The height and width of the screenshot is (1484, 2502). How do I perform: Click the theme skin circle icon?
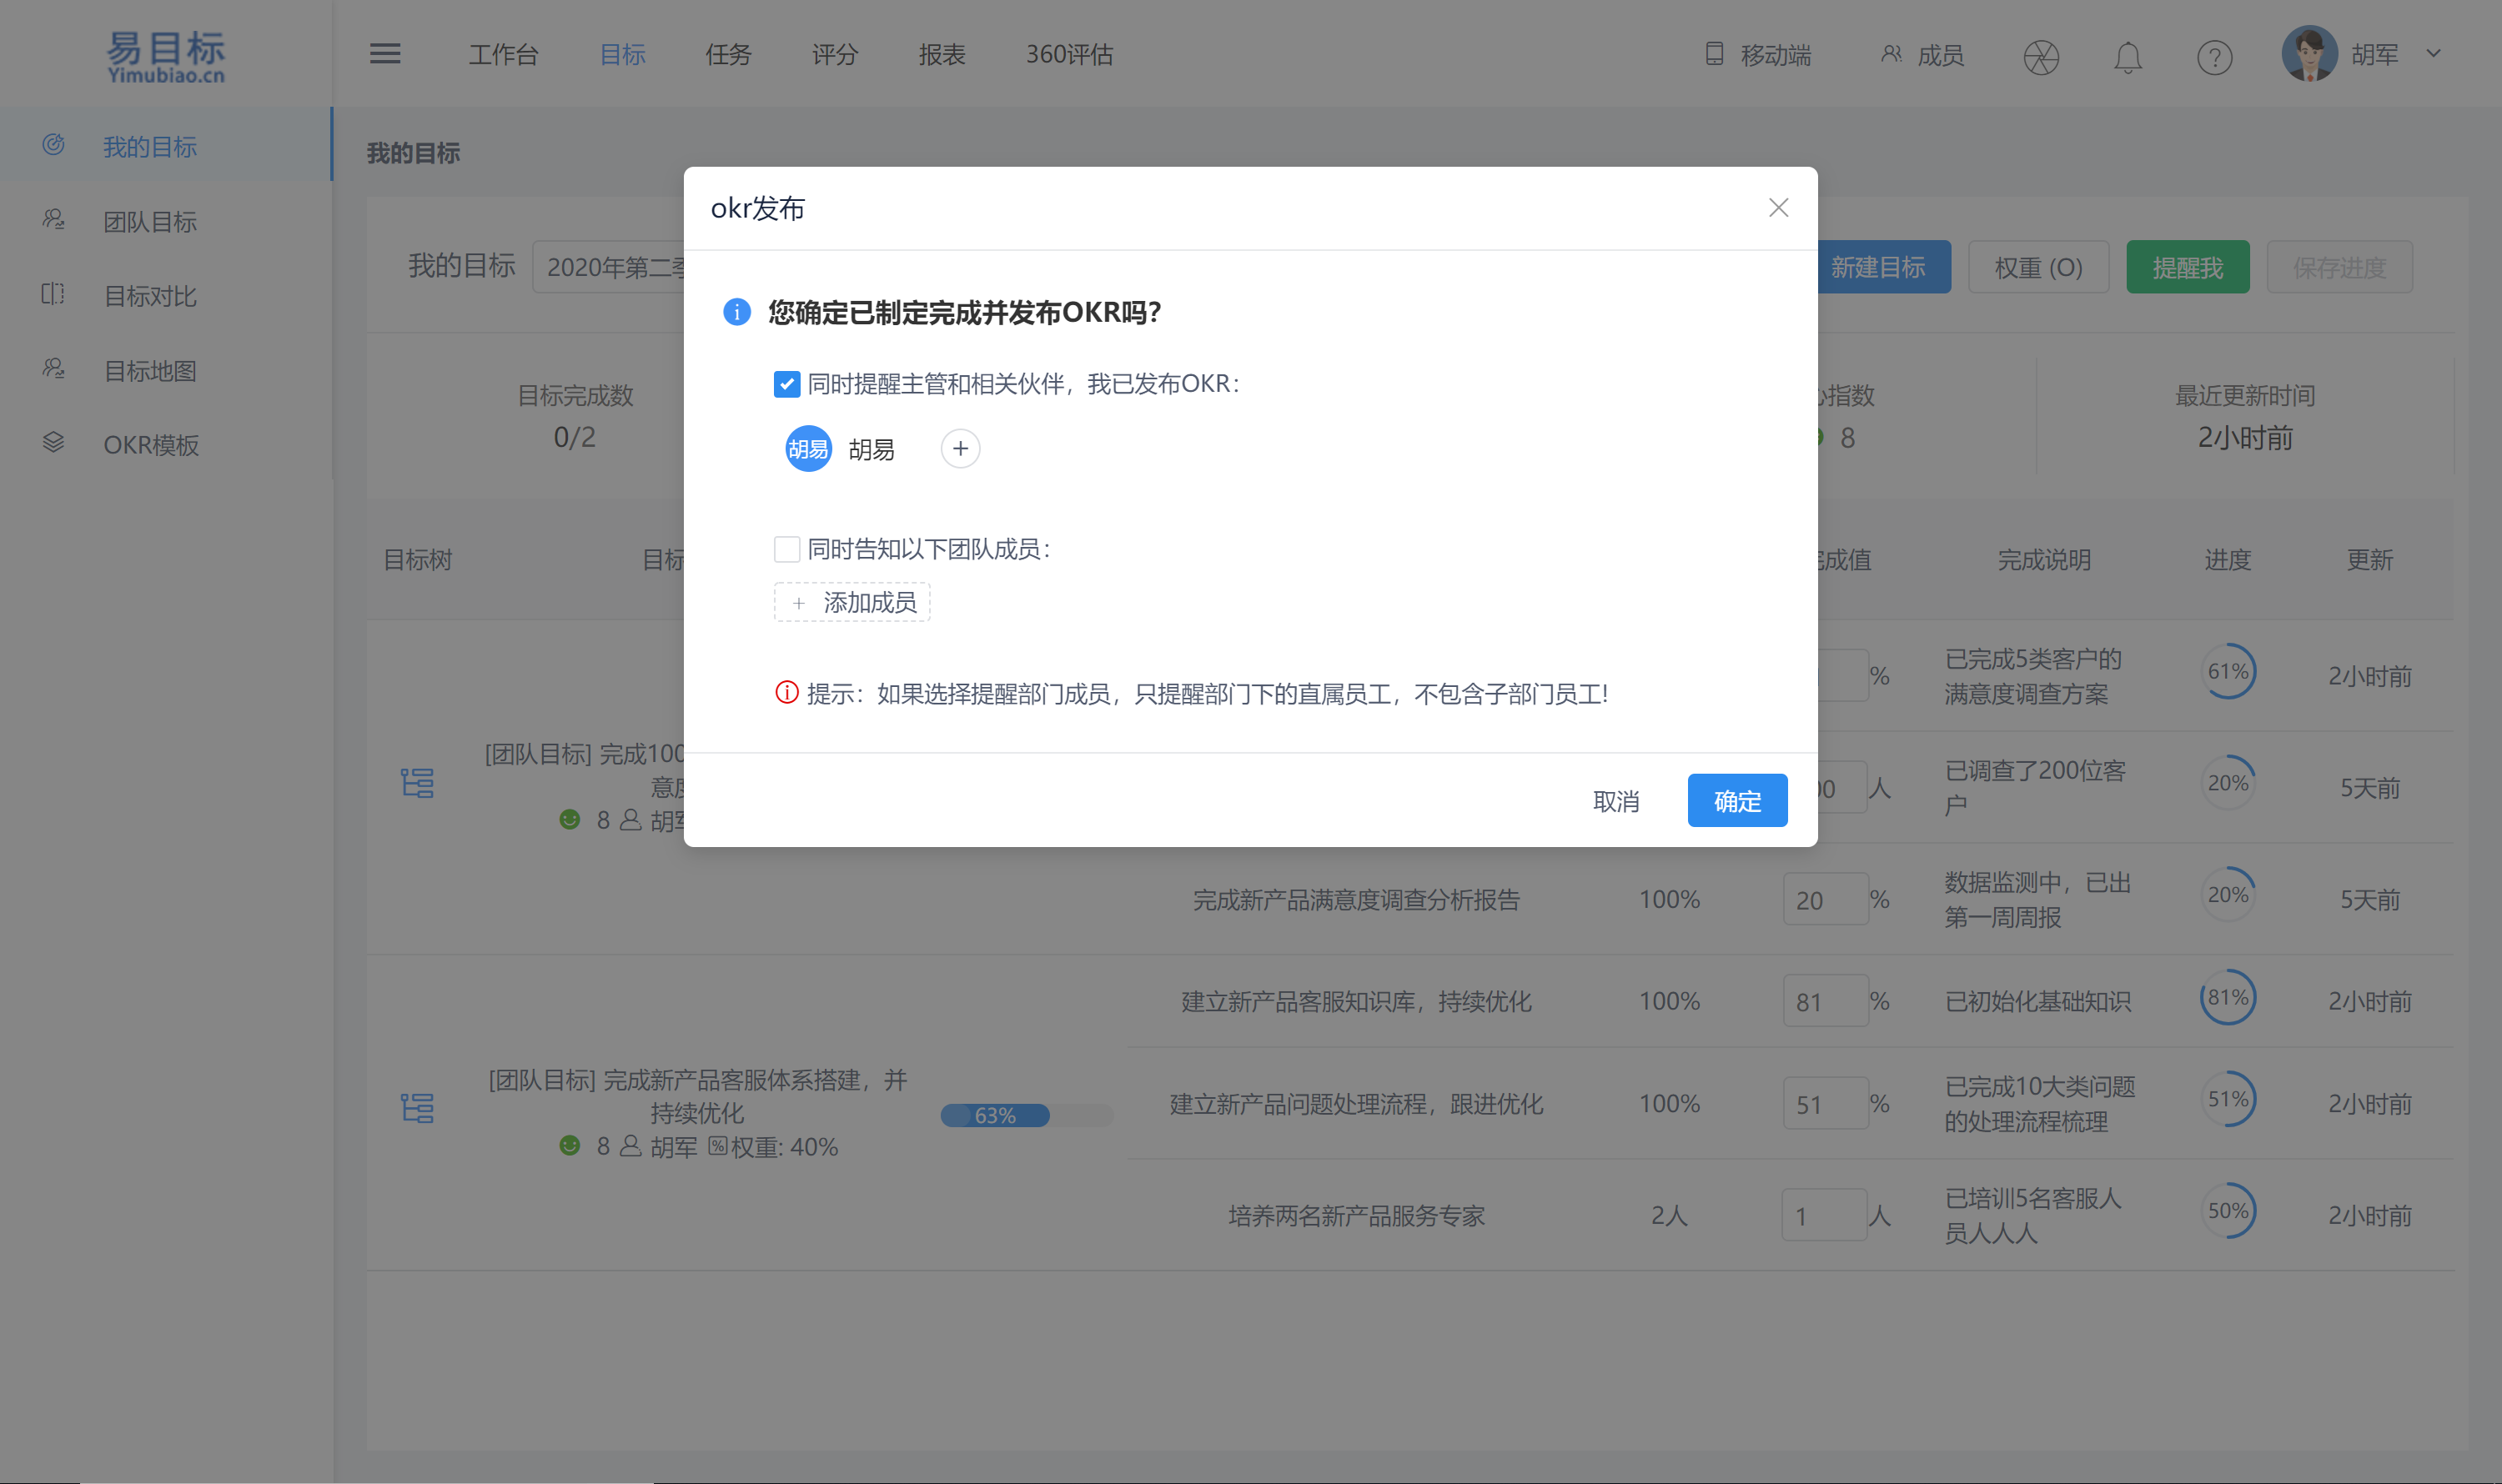[2041, 57]
